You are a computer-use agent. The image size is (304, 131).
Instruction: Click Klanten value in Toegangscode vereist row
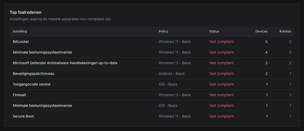[x=290, y=84]
